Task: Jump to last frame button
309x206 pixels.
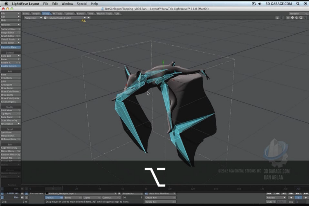Action: click(305, 193)
